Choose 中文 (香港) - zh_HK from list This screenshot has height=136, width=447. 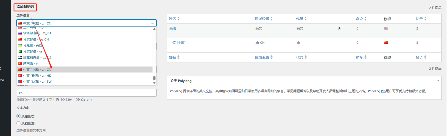(x=37, y=75)
